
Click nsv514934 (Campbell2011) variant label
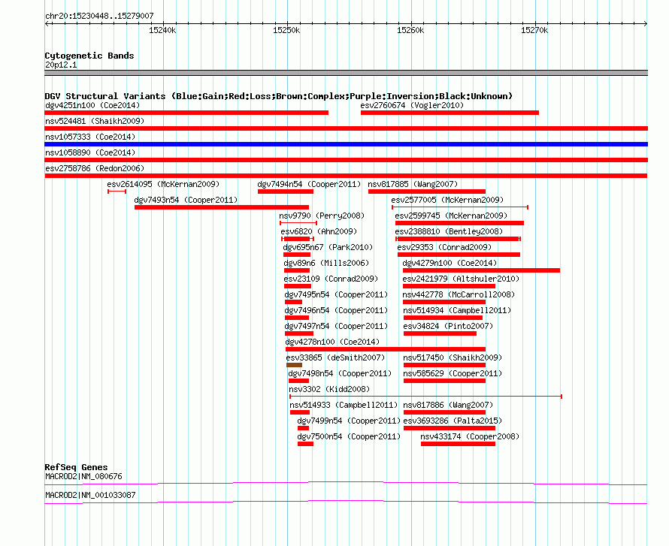(457, 310)
